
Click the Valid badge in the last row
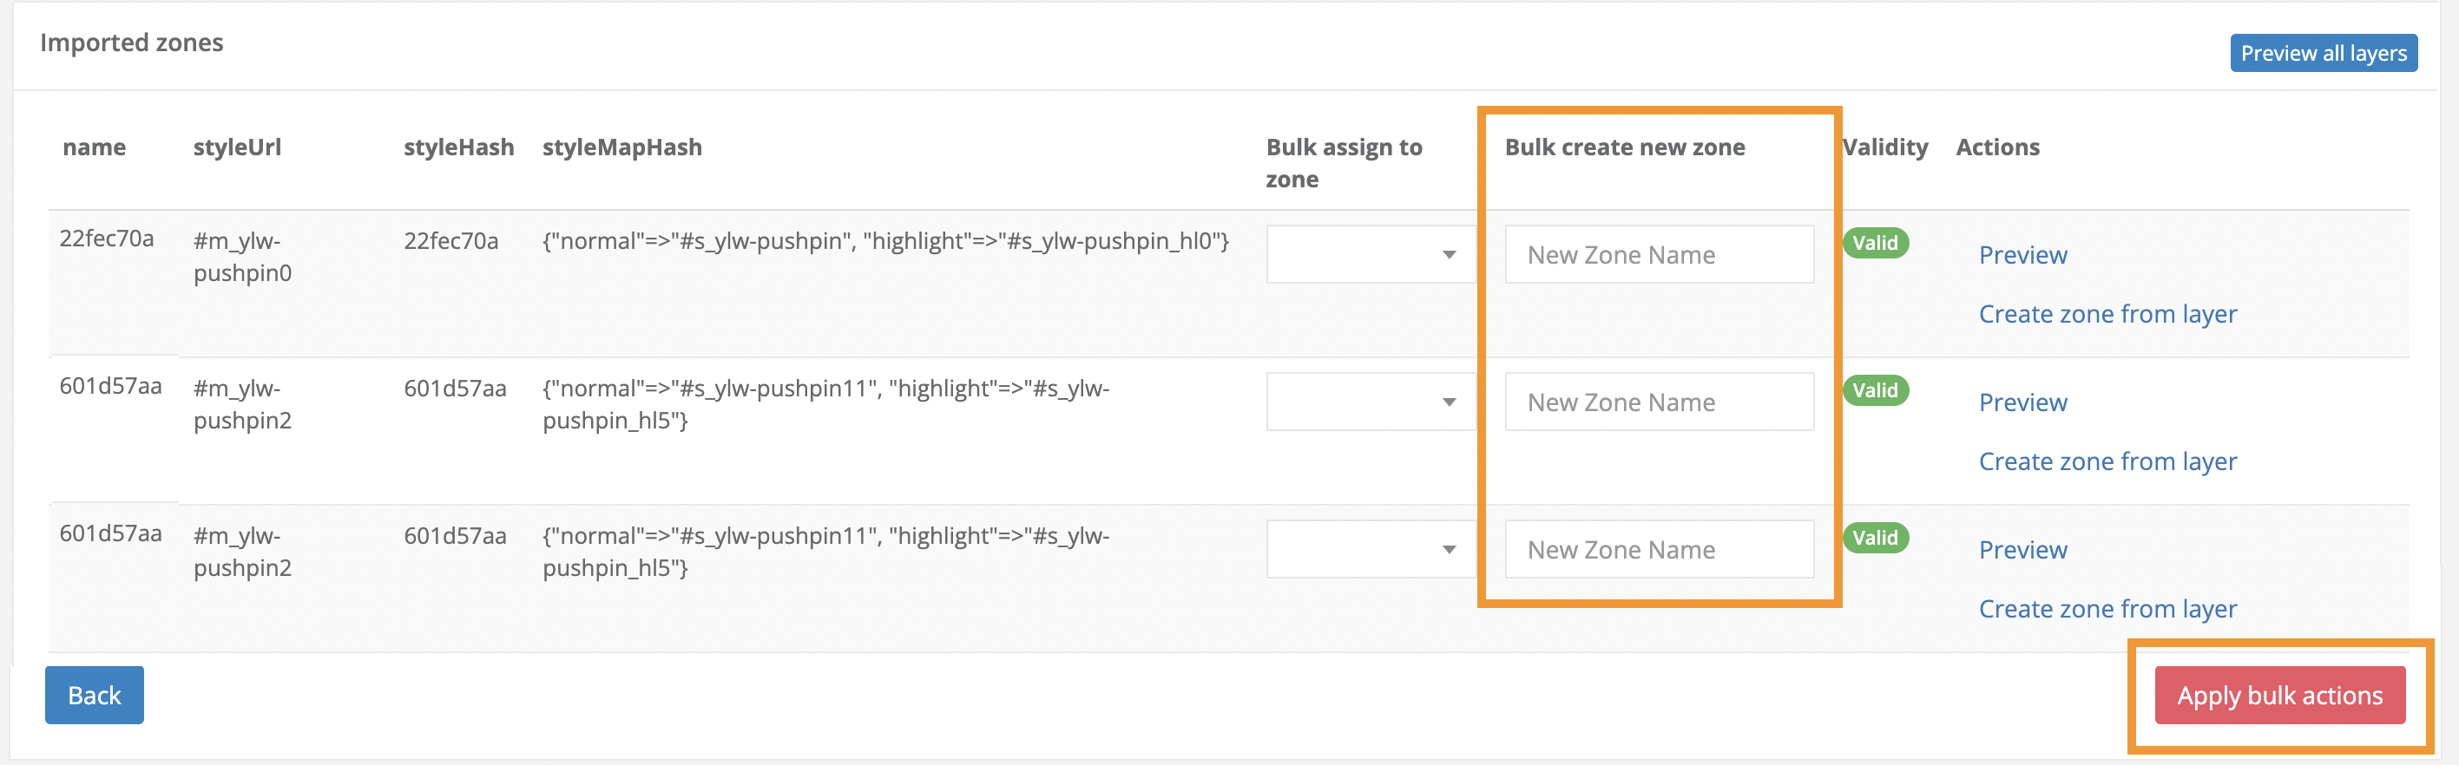1875,538
